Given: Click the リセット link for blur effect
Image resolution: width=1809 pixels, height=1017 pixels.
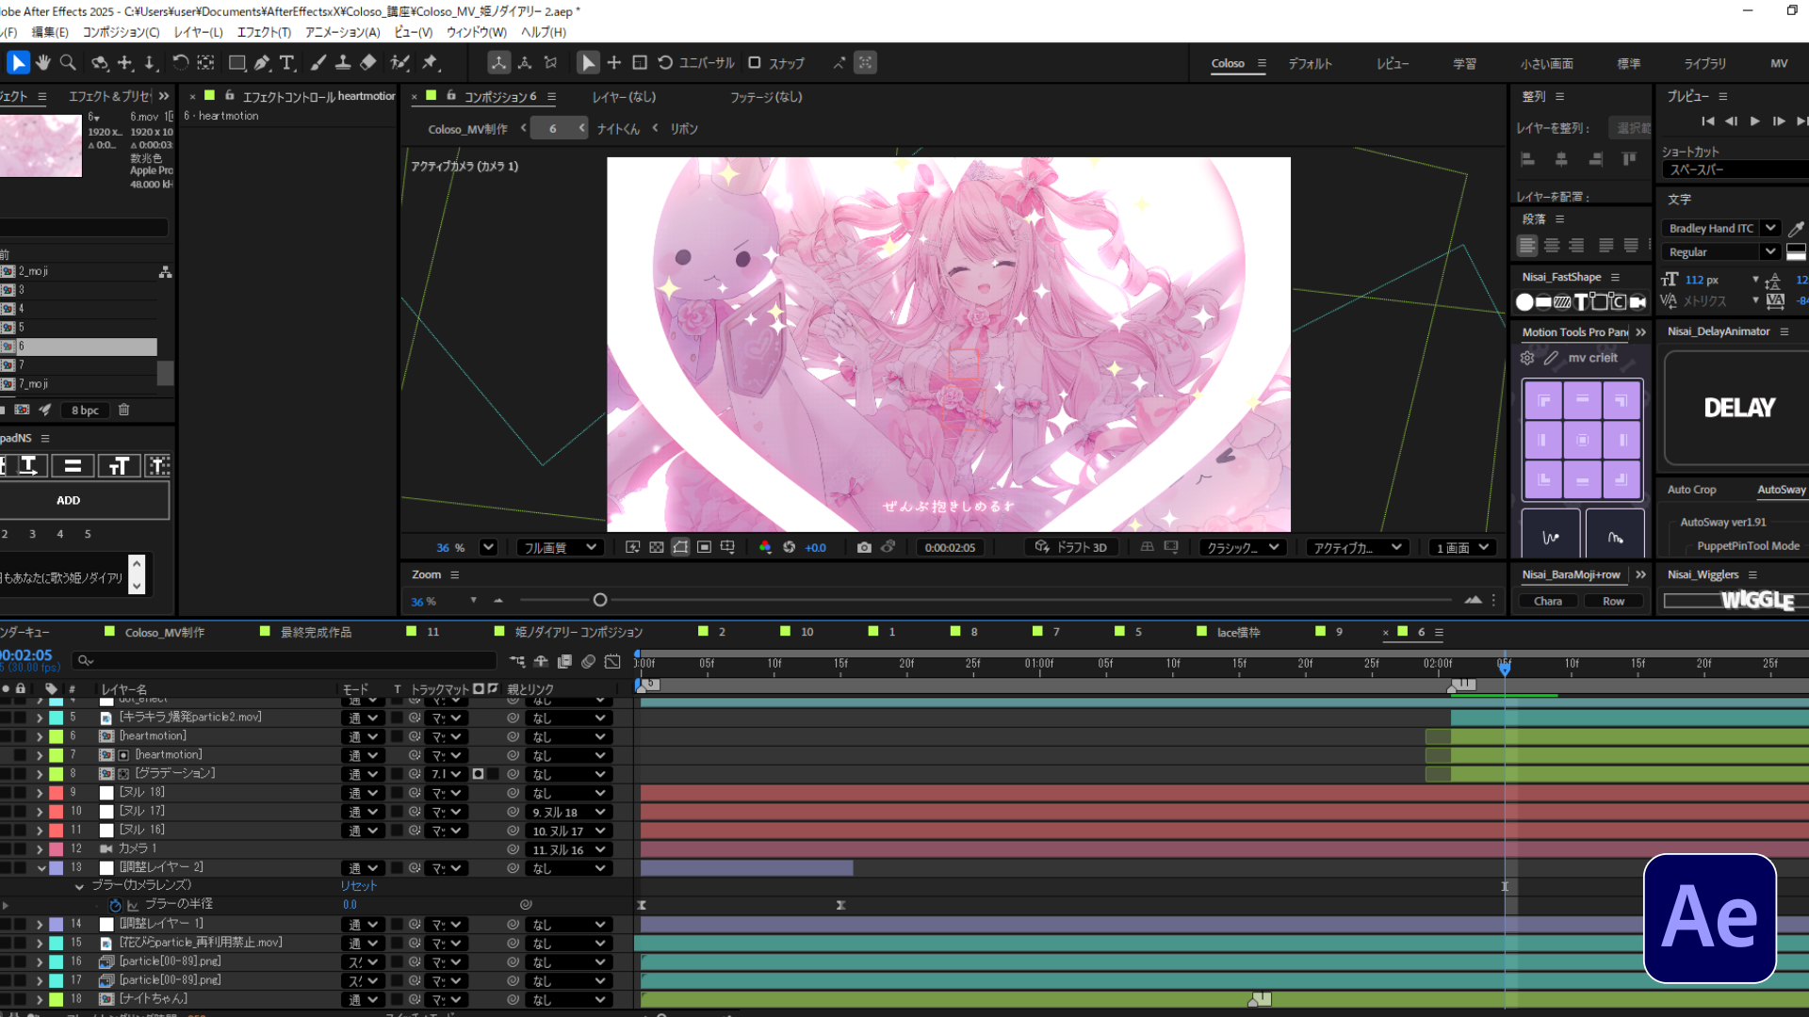Looking at the screenshot, I should coord(359,886).
